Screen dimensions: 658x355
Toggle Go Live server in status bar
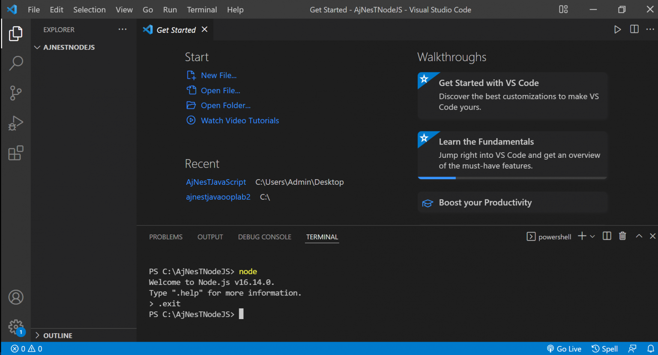point(564,349)
